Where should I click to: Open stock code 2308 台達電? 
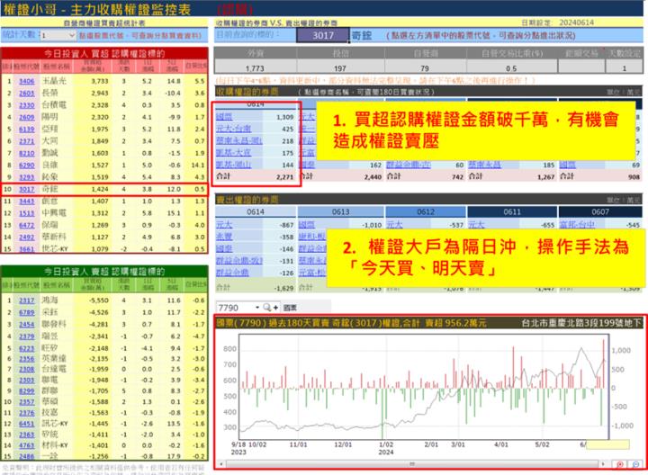27,369
